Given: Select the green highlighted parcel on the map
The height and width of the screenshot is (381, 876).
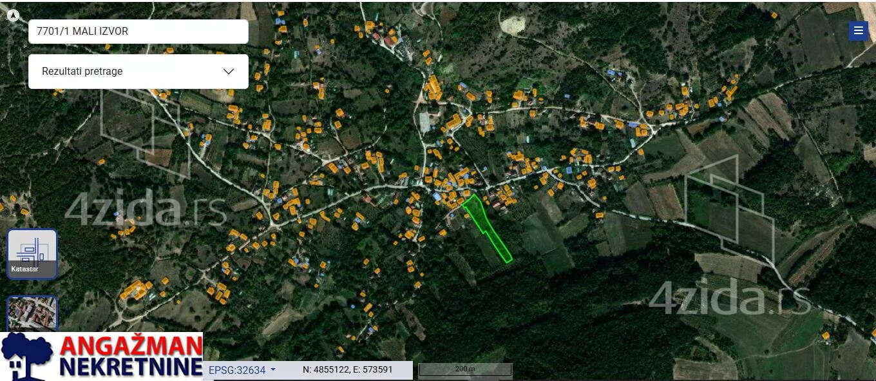Looking at the screenshot, I should point(486,226).
